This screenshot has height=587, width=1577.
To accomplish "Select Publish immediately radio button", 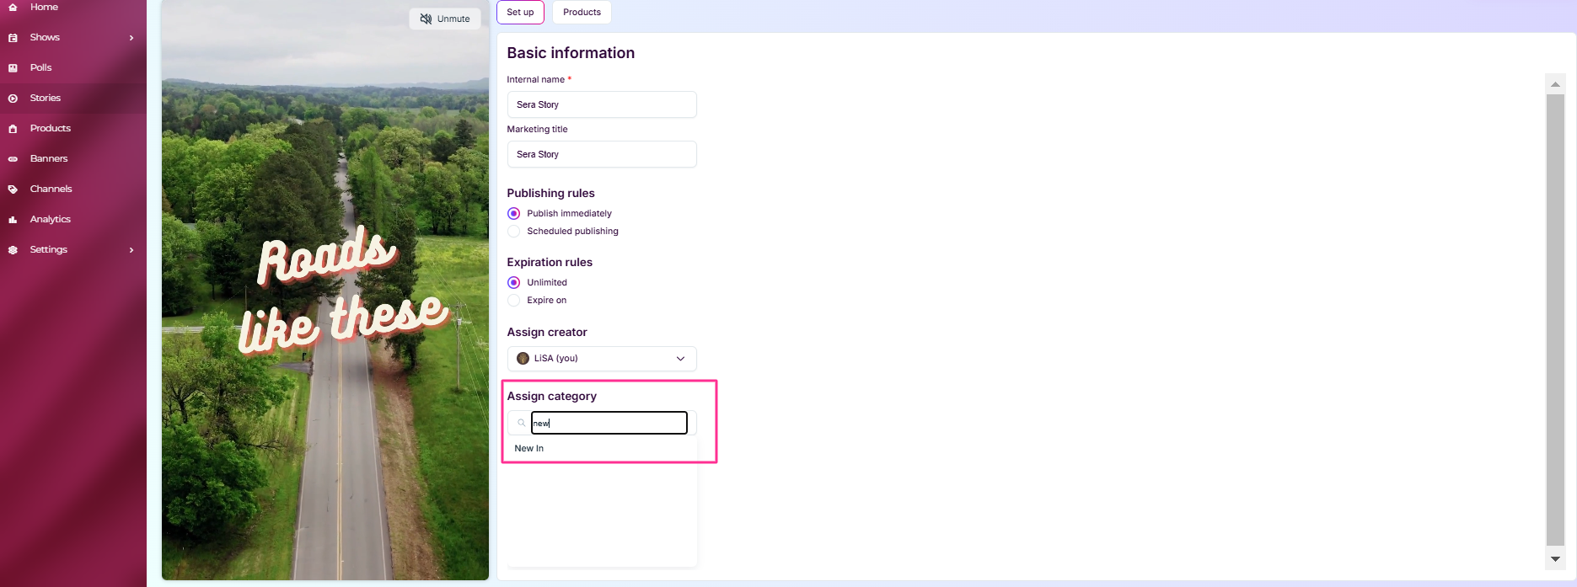I will (513, 214).
